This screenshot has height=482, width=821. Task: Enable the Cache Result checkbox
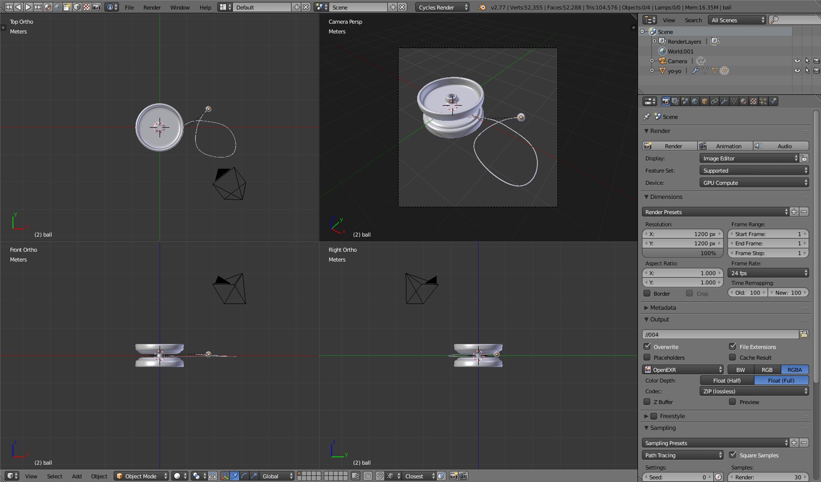pos(733,357)
